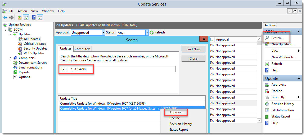The height and width of the screenshot is (137, 306).
Task: Click the Close button in Search dialog
Action: 193,58
